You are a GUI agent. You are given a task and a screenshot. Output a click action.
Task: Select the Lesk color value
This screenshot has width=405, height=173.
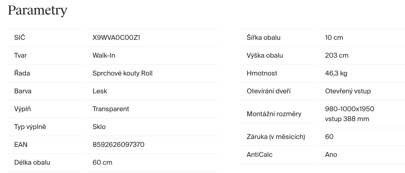pyautogui.click(x=100, y=91)
